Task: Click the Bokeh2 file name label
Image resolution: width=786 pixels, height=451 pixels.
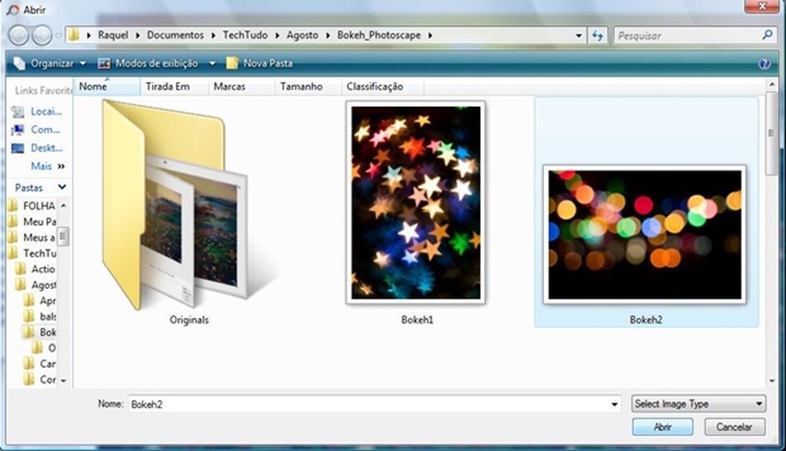Action: 645,320
